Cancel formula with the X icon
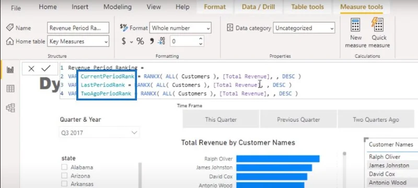The height and width of the screenshot is (188, 418). point(31,69)
